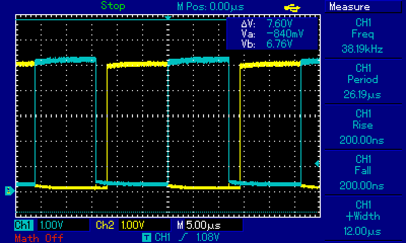Click the 12.00µs positive width value
The height and width of the screenshot is (243, 406).
pyautogui.click(x=362, y=231)
